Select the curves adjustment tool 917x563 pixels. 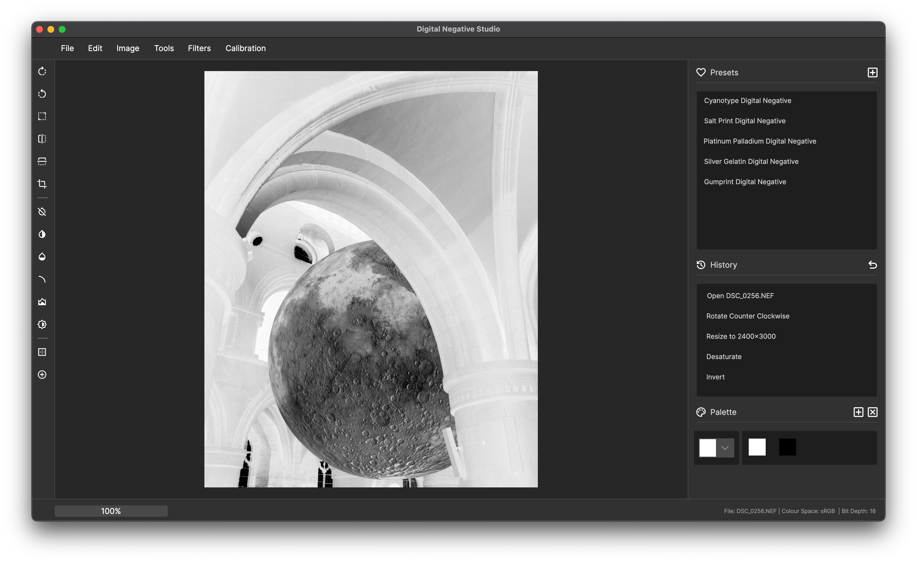click(x=42, y=279)
